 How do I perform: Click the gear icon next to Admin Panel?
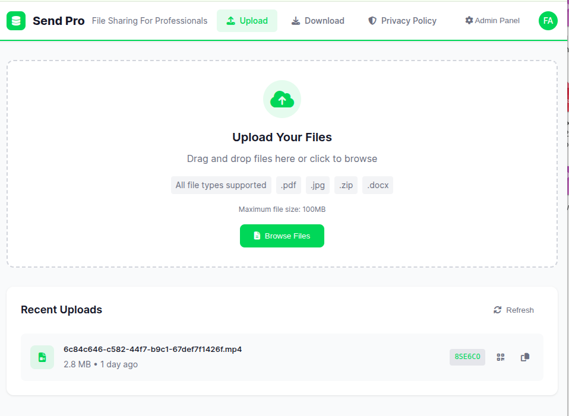[x=469, y=20]
